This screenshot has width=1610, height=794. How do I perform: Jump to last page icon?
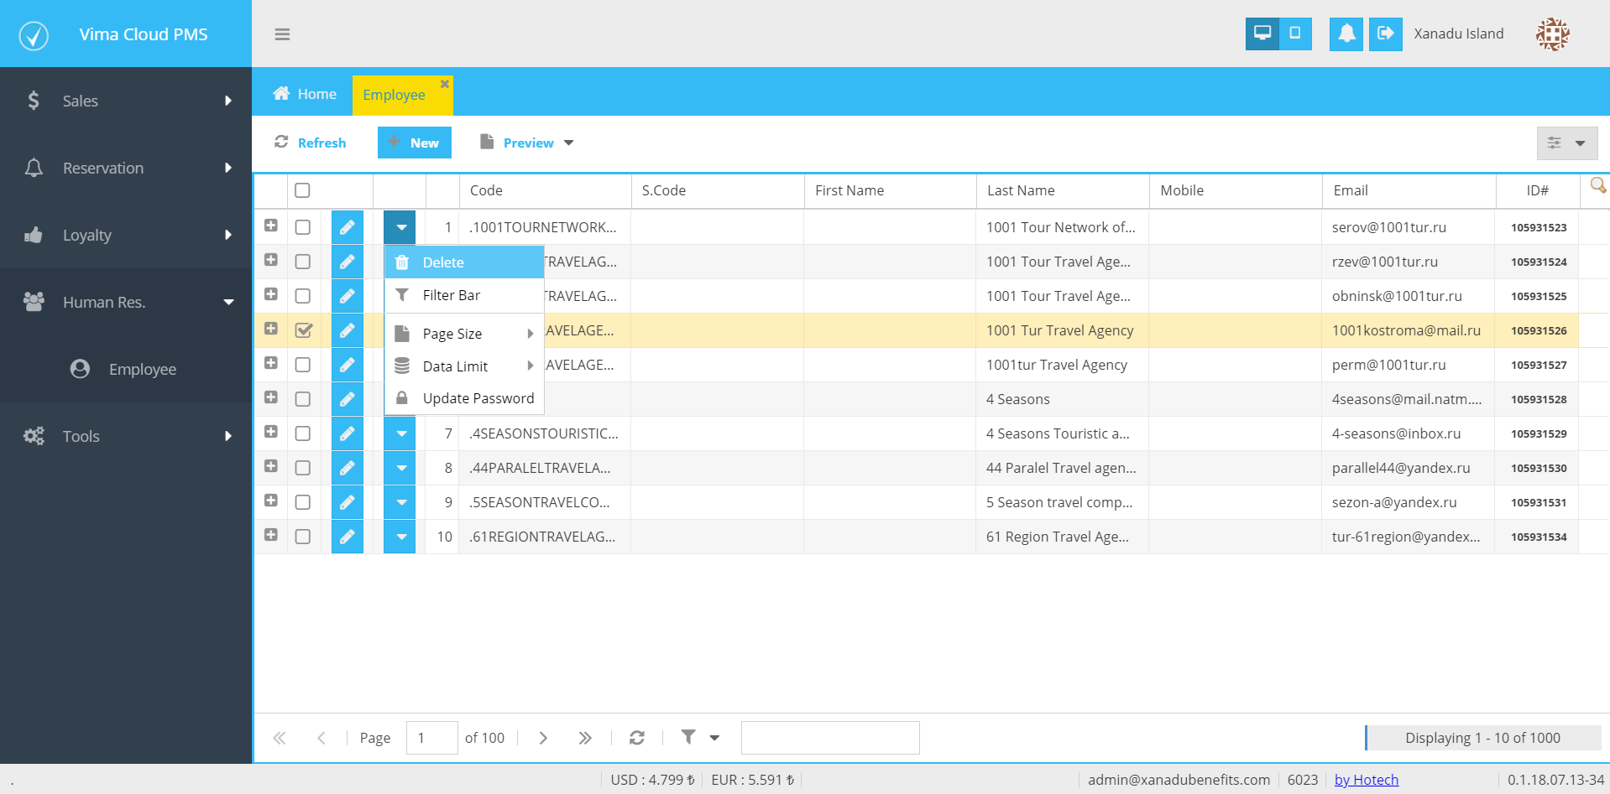click(x=585, y=738)
